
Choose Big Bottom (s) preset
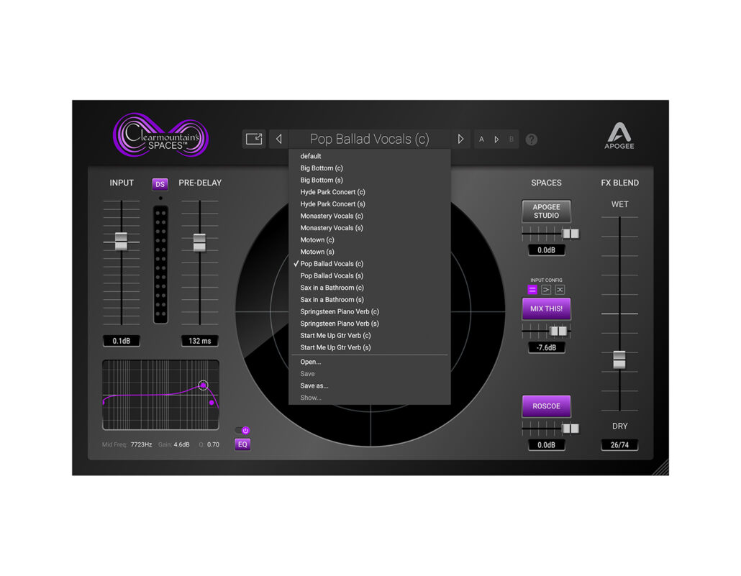pyautogui.click(x=370, y=180)
